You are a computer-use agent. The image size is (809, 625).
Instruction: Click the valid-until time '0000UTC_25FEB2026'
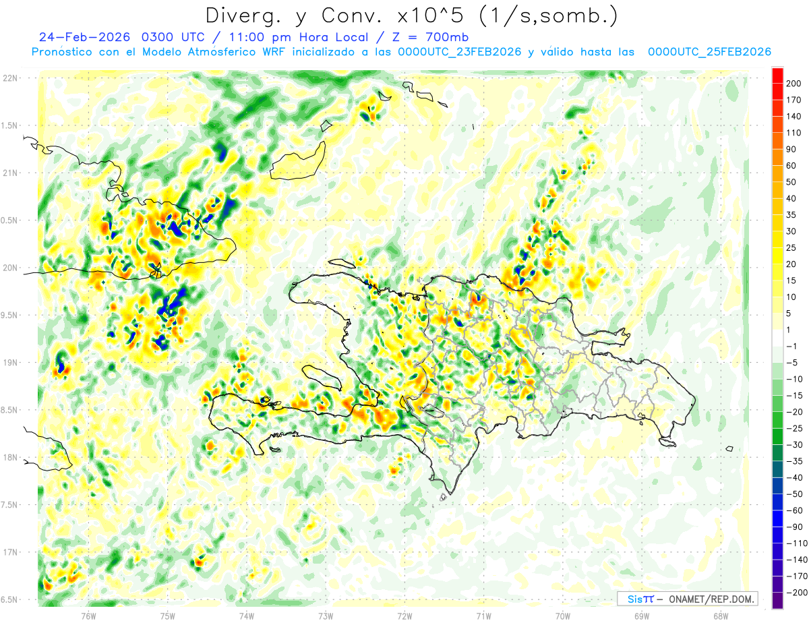click(709, 52)
